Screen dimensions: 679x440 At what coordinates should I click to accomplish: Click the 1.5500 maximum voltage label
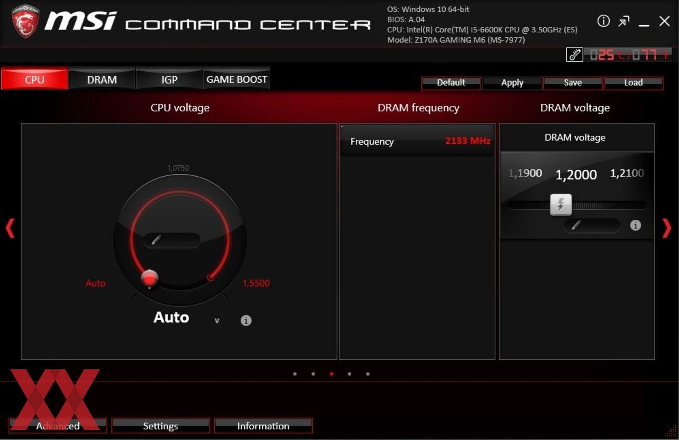click(x=256, y=283)
